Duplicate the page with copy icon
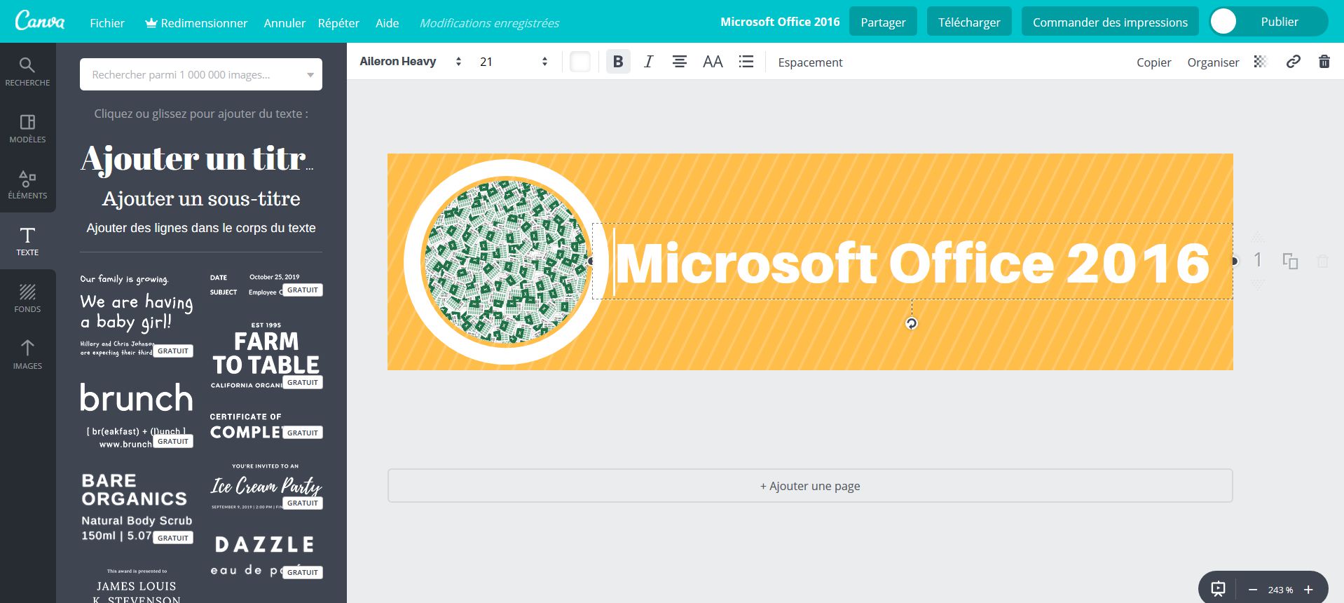This screenshot has height=603, width=1344. pos(1290,261)
